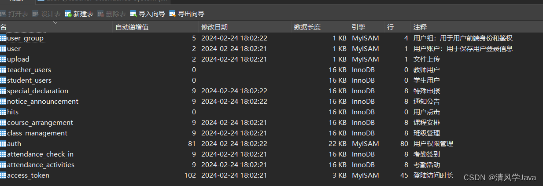The width and height of the screenshot is (543, 186).
Task: Click the comment 教师用户
Action: click(x=427, y=70)
